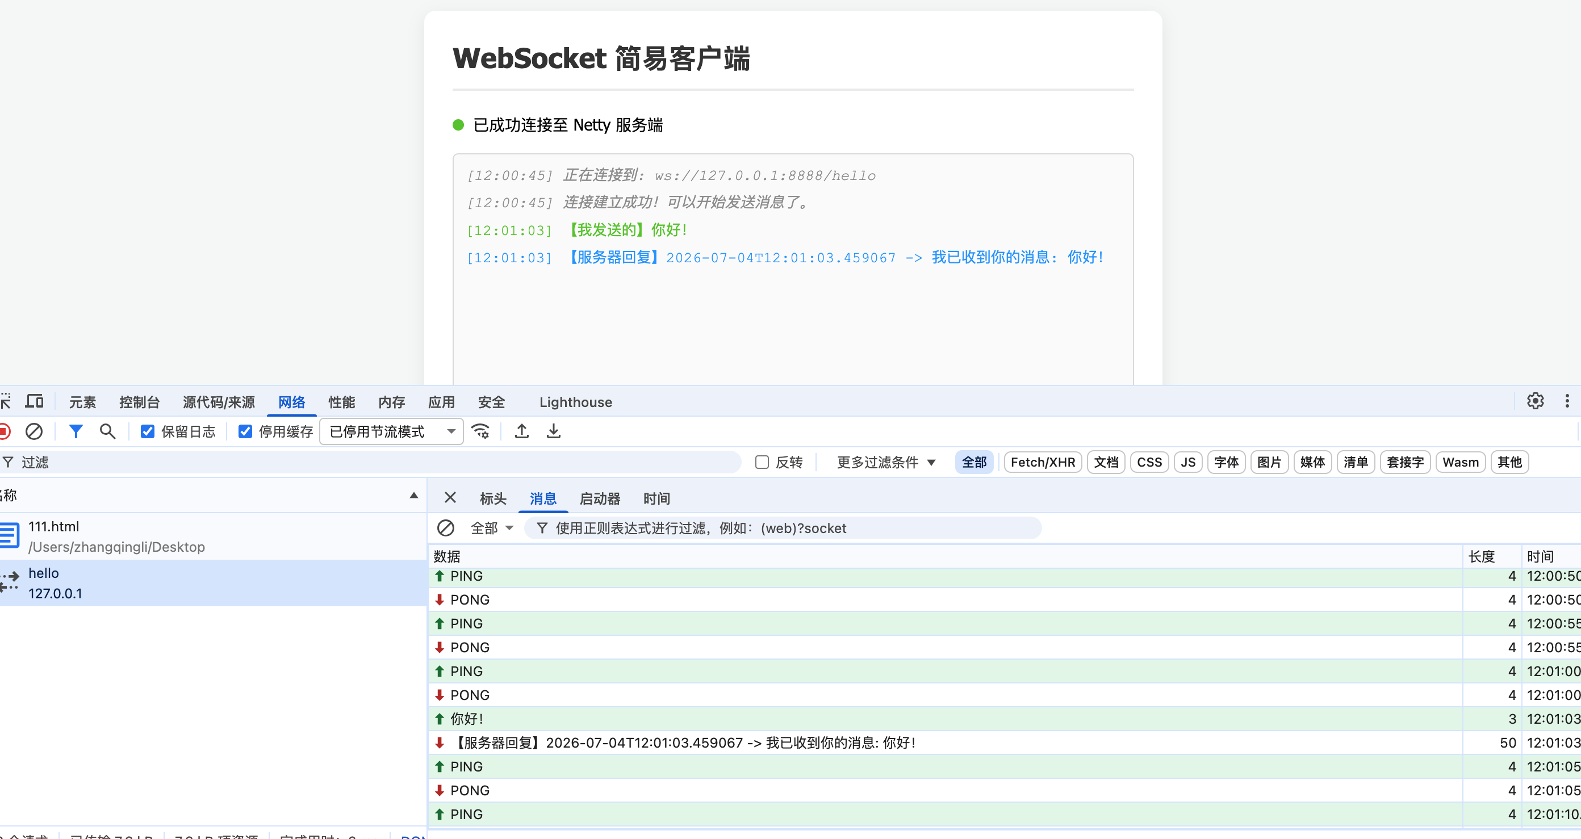Toggle network filter funnel icon

76,431
